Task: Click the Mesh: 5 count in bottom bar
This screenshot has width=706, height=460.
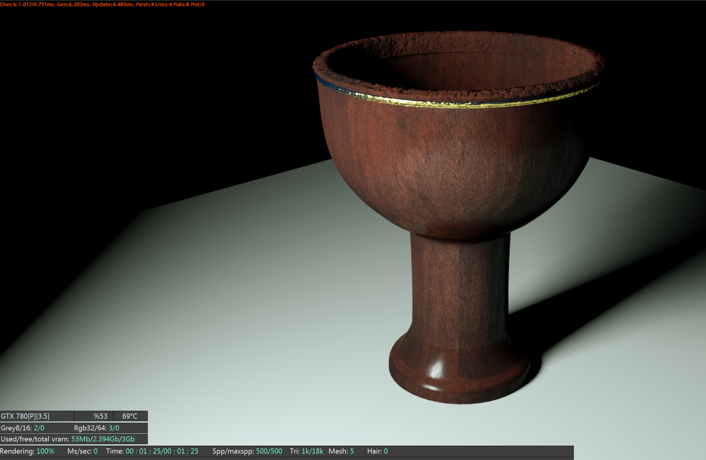Action: click(x=341, y=451)
